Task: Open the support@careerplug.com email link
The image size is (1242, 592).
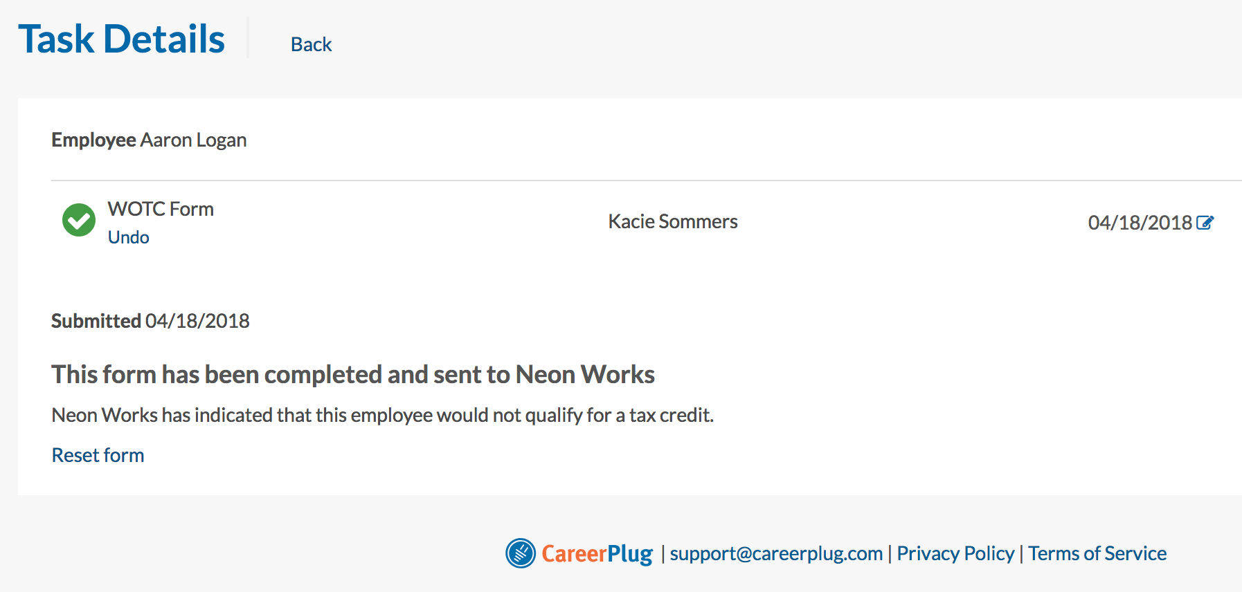Action: click(x=776, y=553)
